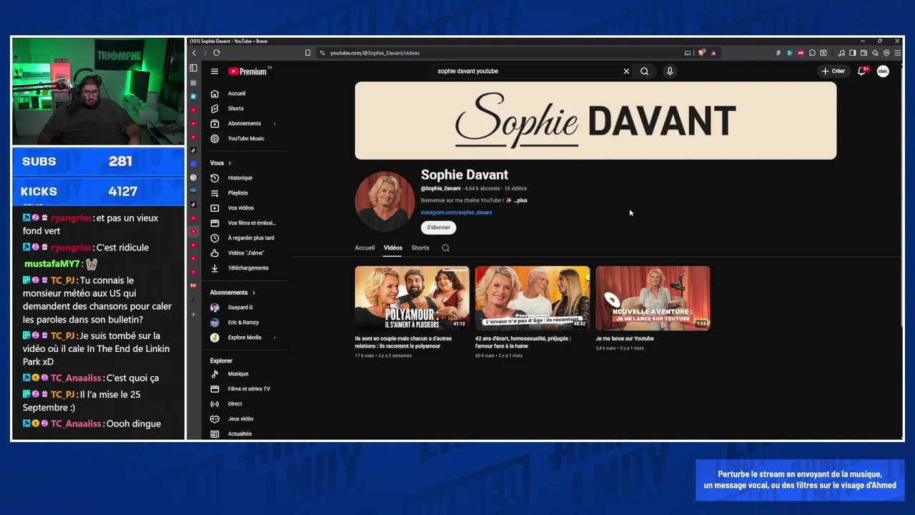
Task: Click the Sophie DAVANT channel banner
Action: click(x=595, y=120)
